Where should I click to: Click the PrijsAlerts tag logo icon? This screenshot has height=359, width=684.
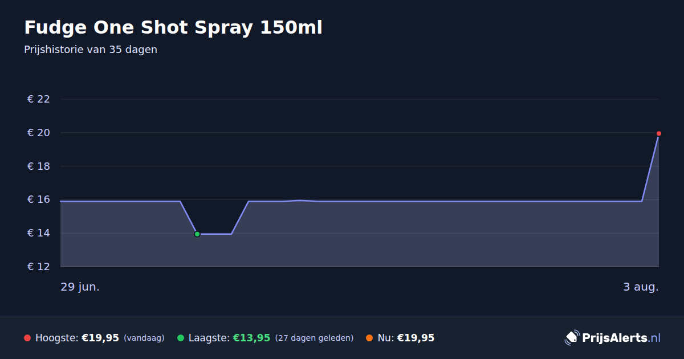tap(572, 337)
